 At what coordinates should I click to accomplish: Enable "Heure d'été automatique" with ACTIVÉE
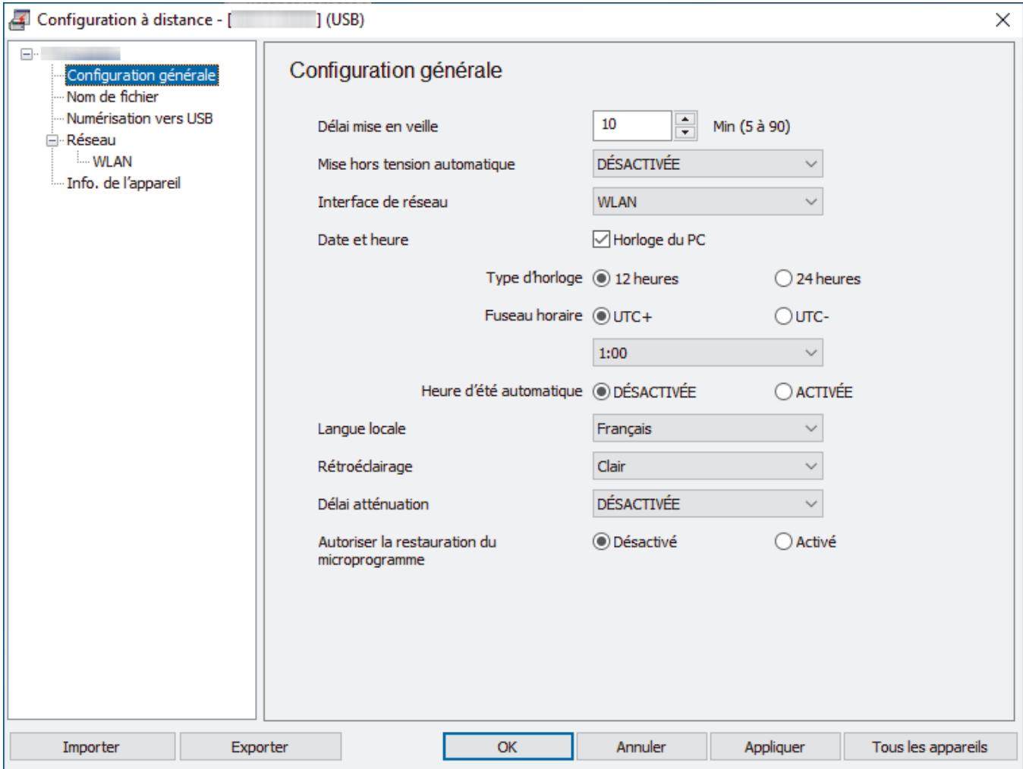tap(782, 393)
